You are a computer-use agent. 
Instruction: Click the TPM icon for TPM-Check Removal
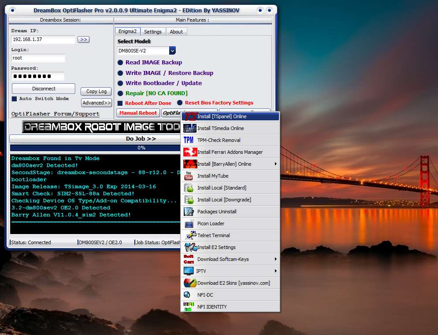click(x=189, y=140)
